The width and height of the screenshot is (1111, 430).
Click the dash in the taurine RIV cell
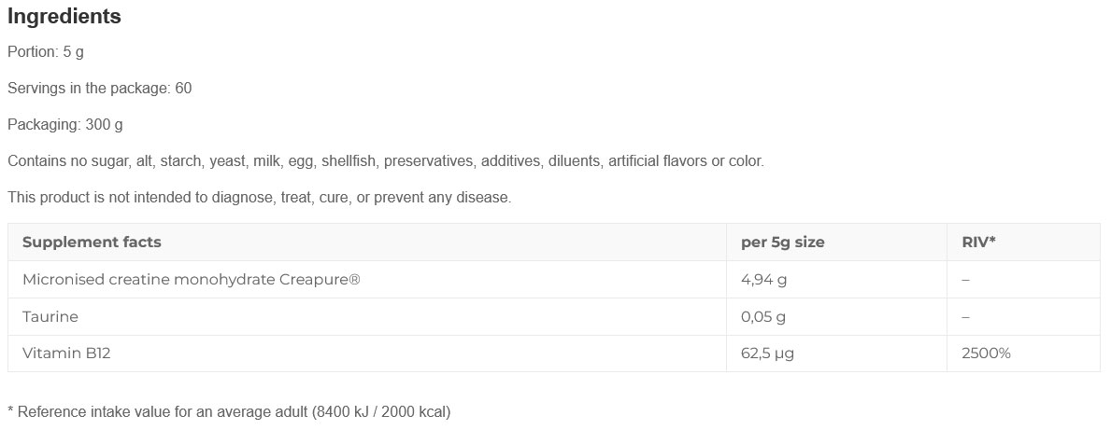(965, 317)
